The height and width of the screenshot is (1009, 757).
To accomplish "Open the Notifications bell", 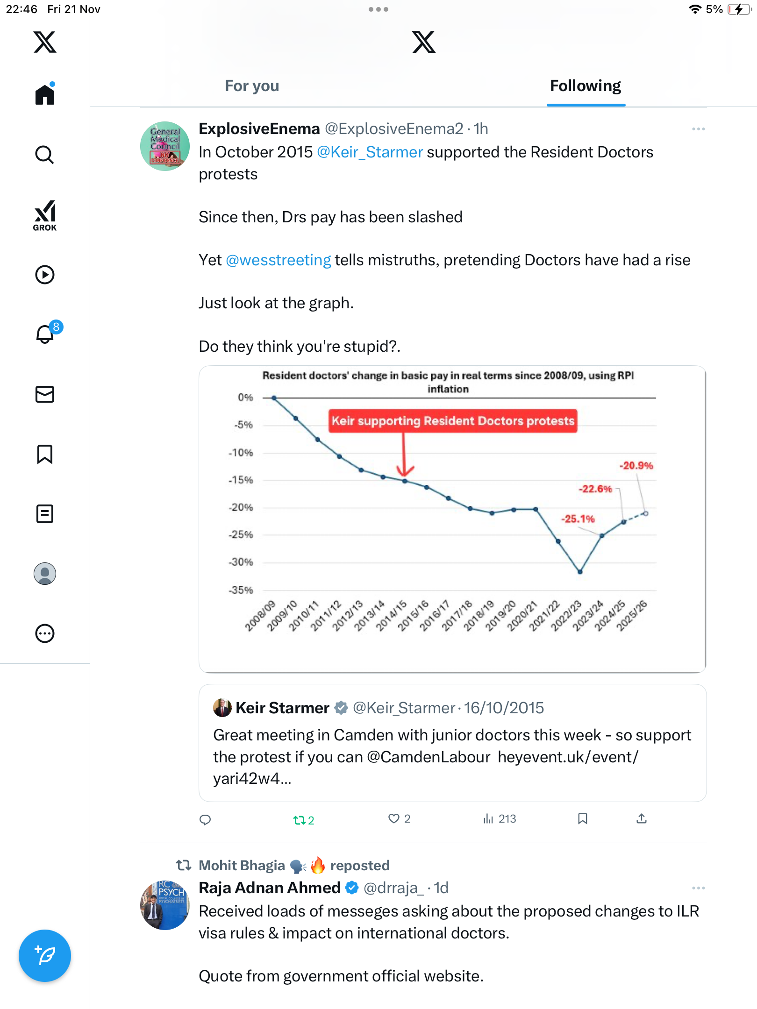I will [45, 334].
